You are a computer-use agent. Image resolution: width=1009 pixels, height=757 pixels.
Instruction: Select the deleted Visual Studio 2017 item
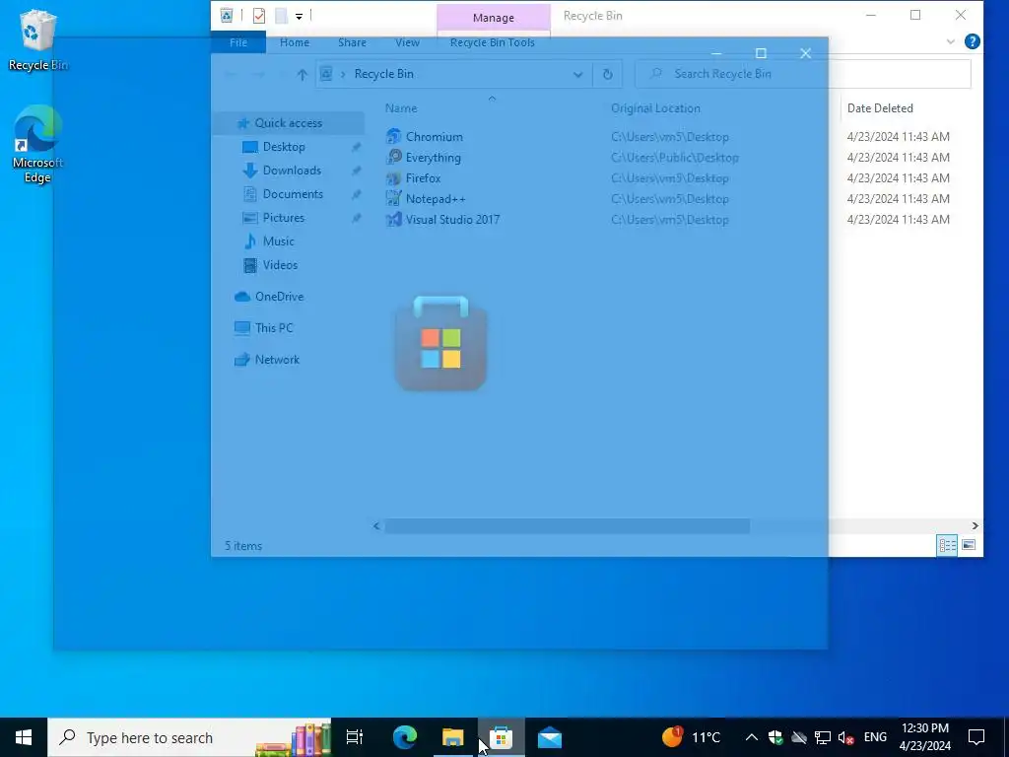pos(452,220)
